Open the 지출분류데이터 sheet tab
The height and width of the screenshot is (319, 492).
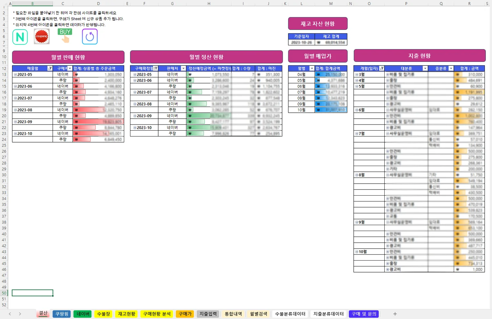328,314
